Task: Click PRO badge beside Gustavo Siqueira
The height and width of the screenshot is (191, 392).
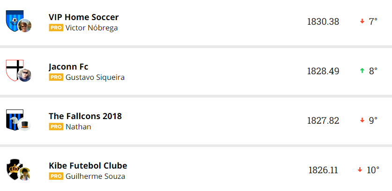Action: [x=56, y=77]
